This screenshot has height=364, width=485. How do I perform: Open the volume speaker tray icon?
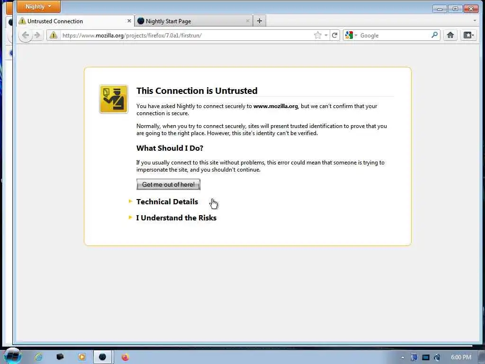(x=437, y=357)
